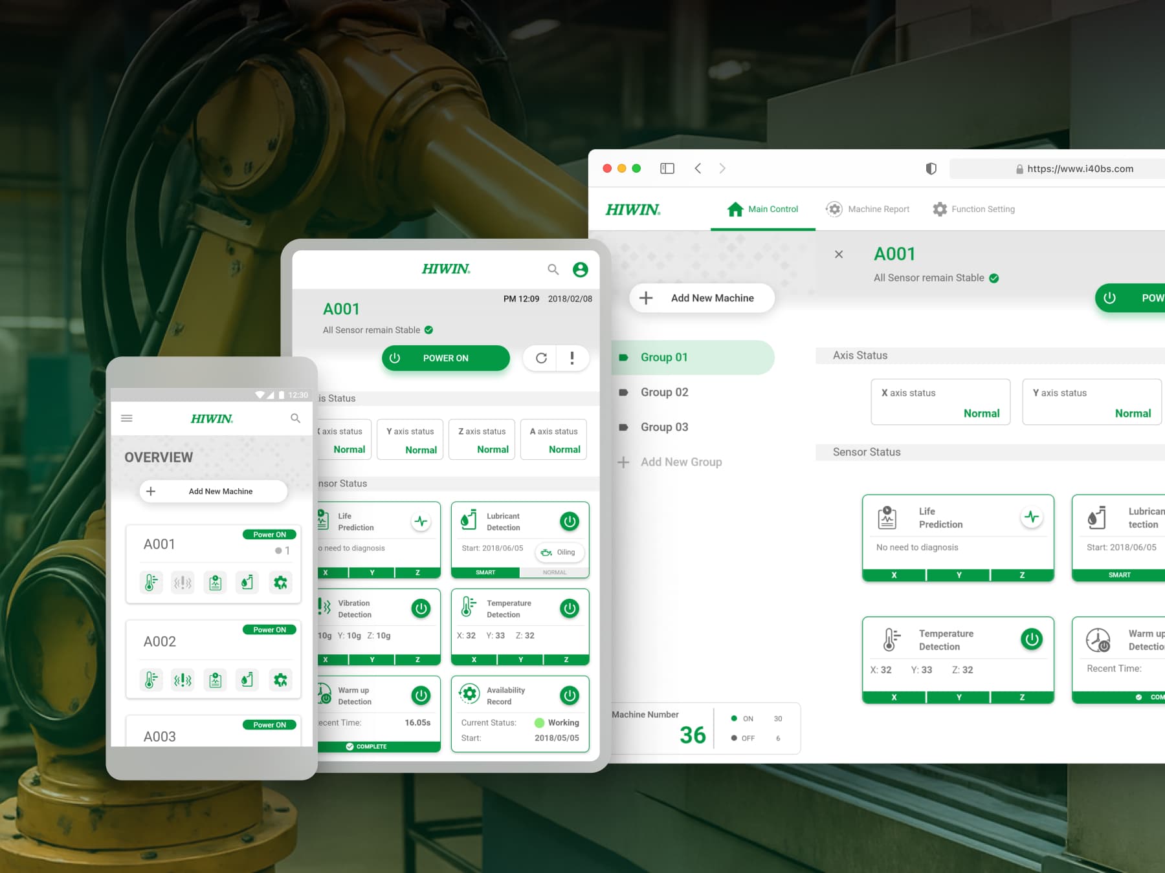Click the hamburger menu icon on phone

point(127,418)
